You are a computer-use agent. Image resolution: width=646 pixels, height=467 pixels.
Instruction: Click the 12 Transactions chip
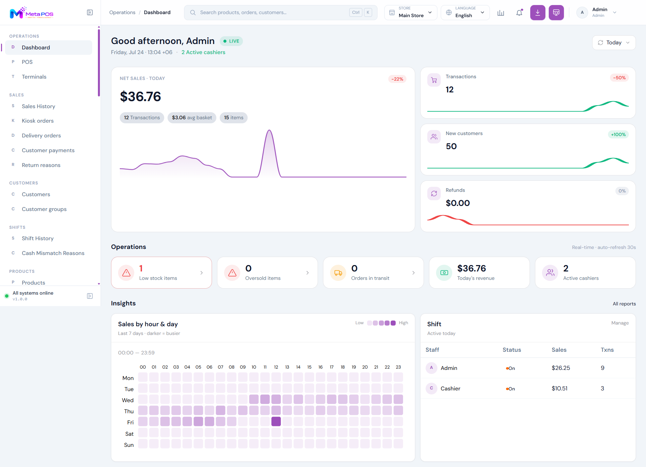(x=142, y=118)
